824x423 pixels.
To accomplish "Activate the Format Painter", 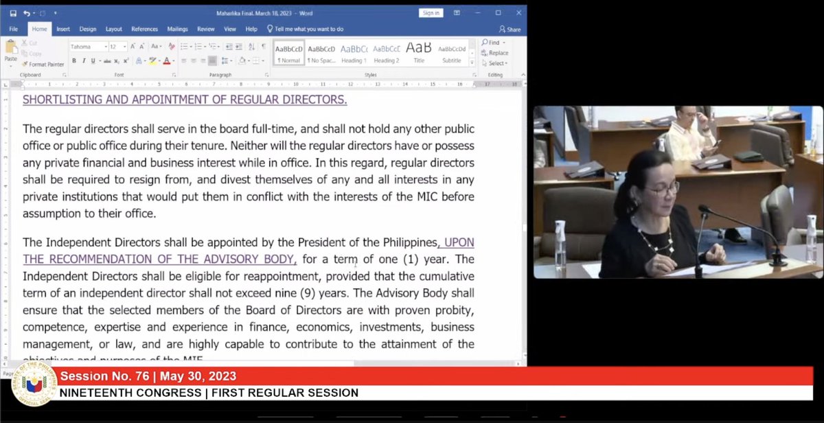I will [x=43, y=65].
